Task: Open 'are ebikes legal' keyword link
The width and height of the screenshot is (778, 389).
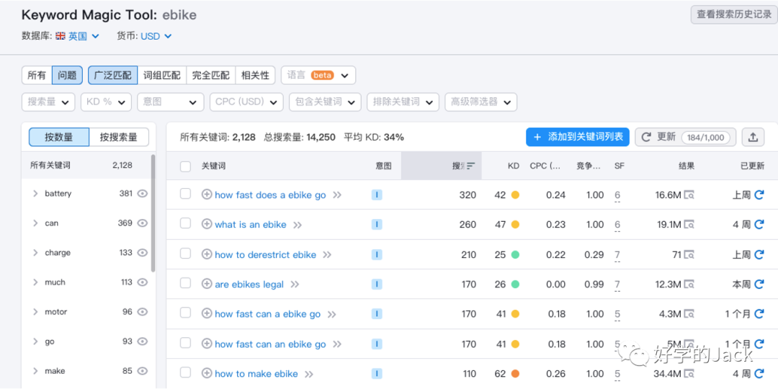Action: pos(249,285)
